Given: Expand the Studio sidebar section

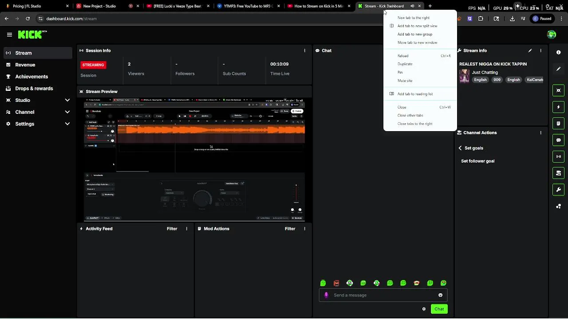Looking at the screenshot, I should click(67, 100).
